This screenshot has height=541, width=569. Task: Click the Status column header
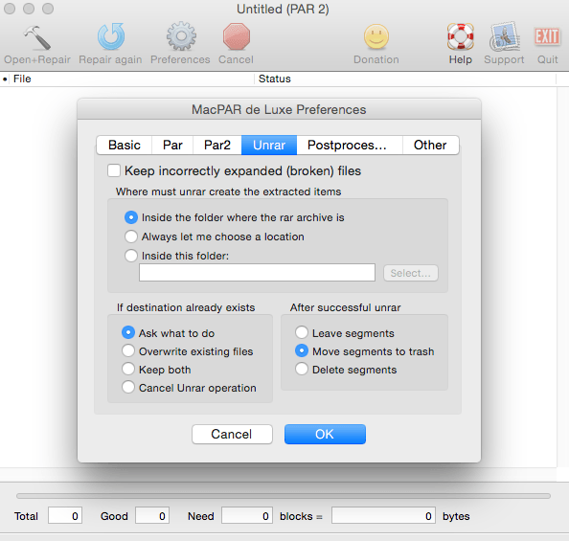tap(405, 79)
